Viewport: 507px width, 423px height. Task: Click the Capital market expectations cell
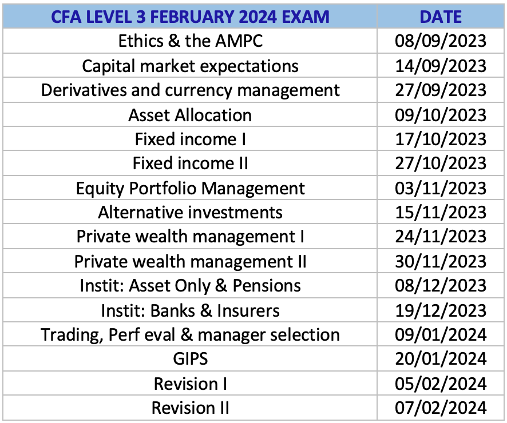[x=190, y=66]
